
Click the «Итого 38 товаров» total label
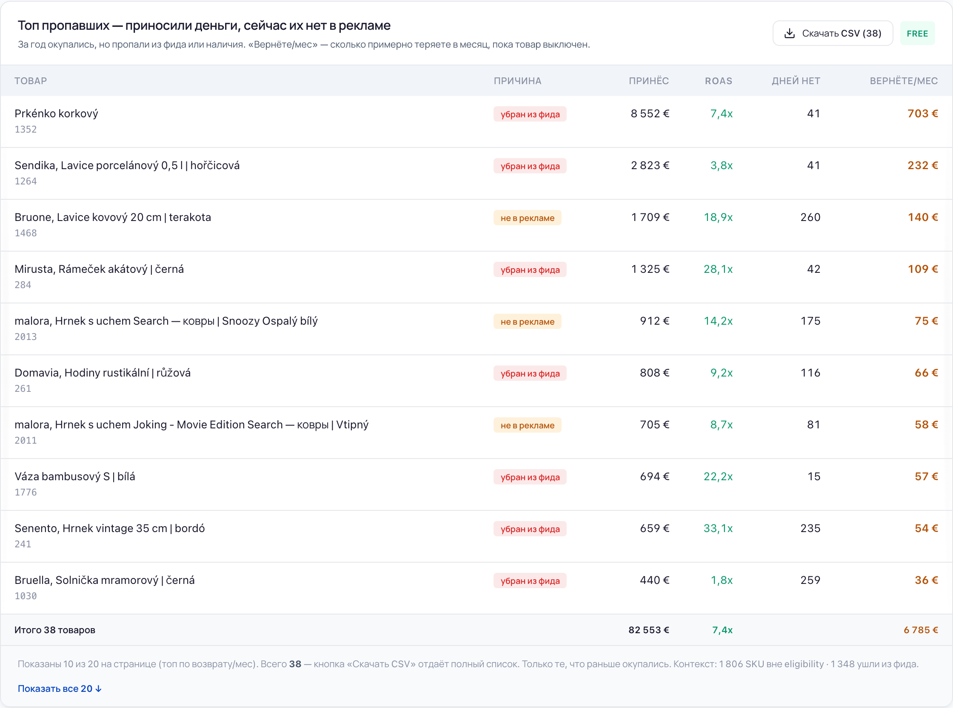(55, 630)
